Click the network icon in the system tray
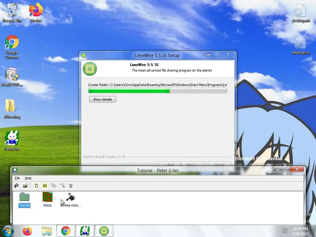Viewport: 316px width, 237px height. click(x=285, y=231)
